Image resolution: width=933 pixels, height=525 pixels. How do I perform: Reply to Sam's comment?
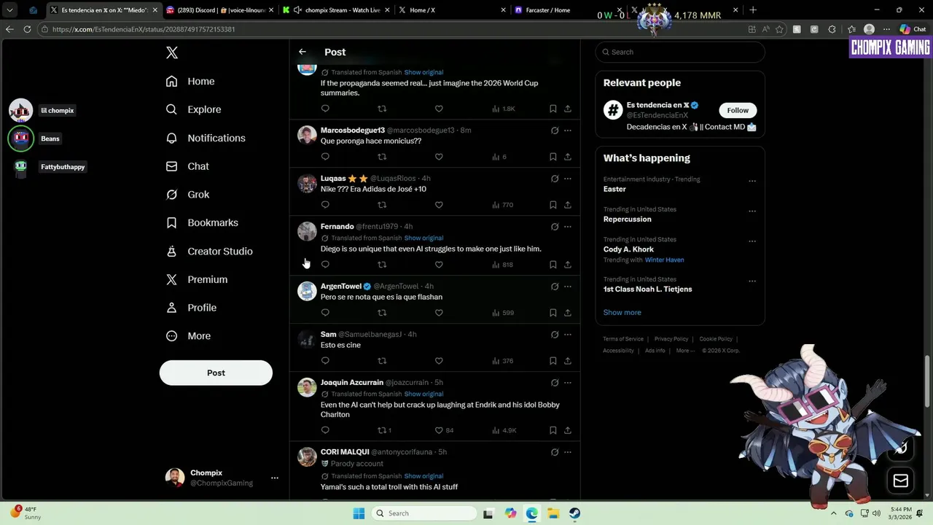[x=325, y=361]
